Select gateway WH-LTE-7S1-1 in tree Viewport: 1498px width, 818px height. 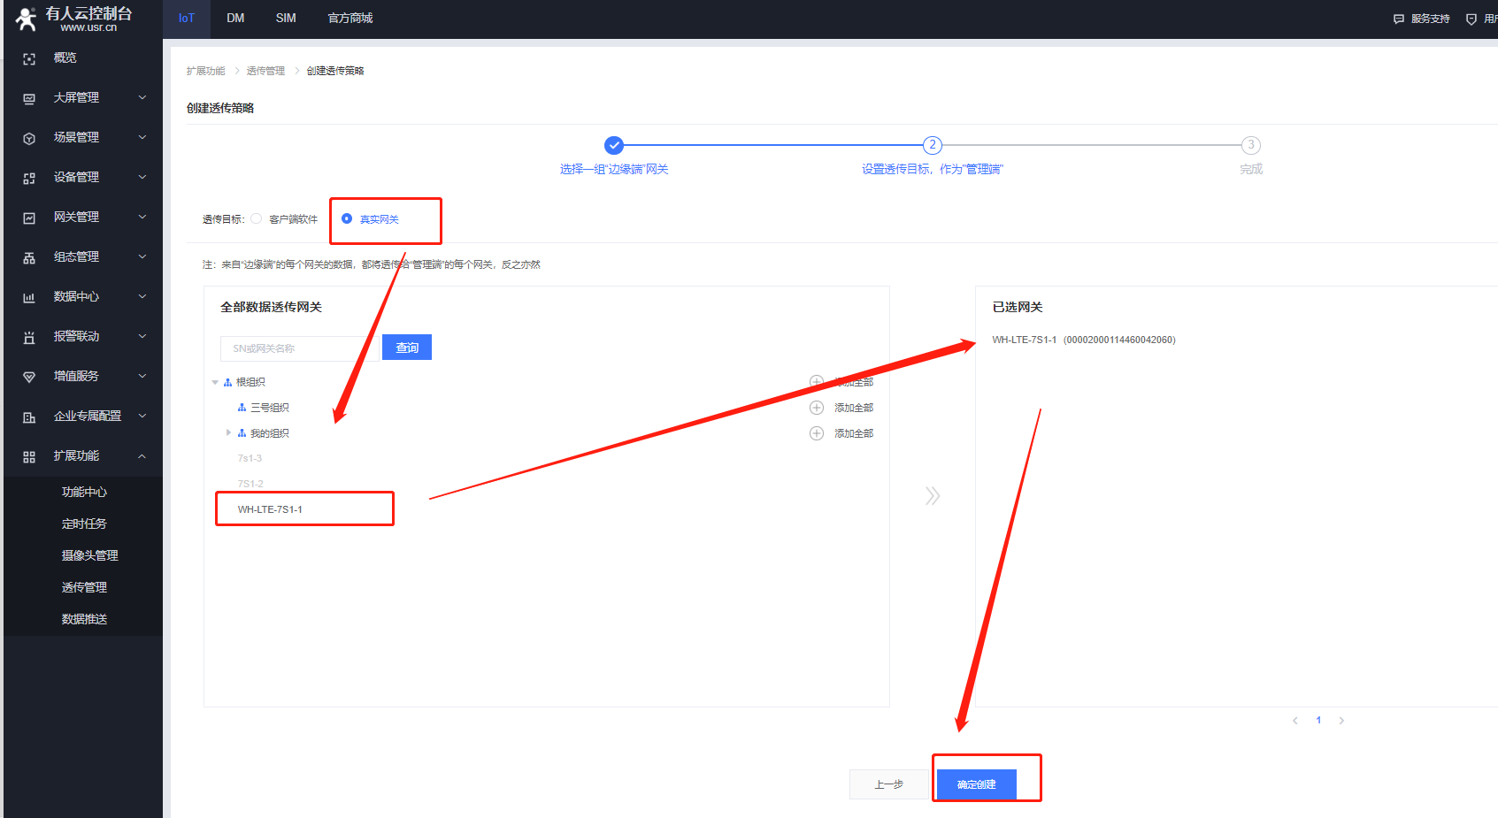[270, 509]
